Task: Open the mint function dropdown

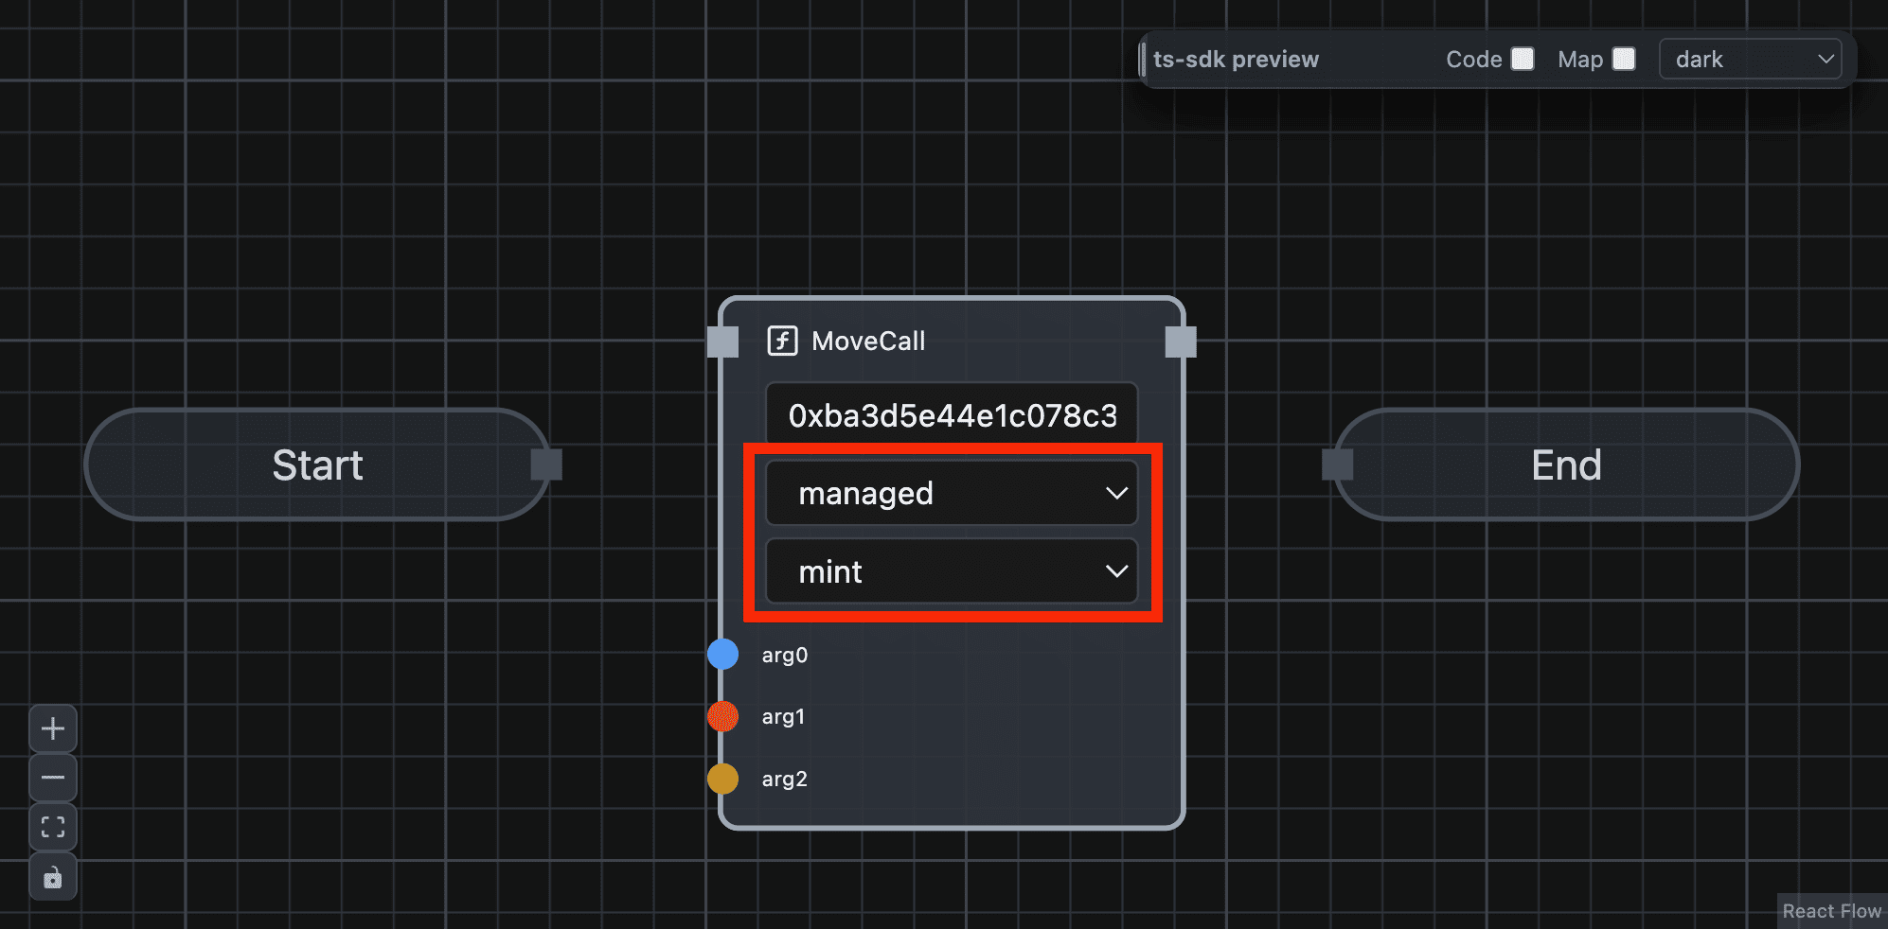Action: (952, 571)
